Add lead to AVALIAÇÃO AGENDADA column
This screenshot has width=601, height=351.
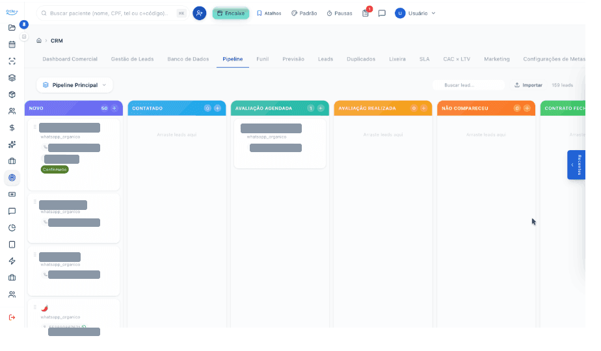coord(321,109)
